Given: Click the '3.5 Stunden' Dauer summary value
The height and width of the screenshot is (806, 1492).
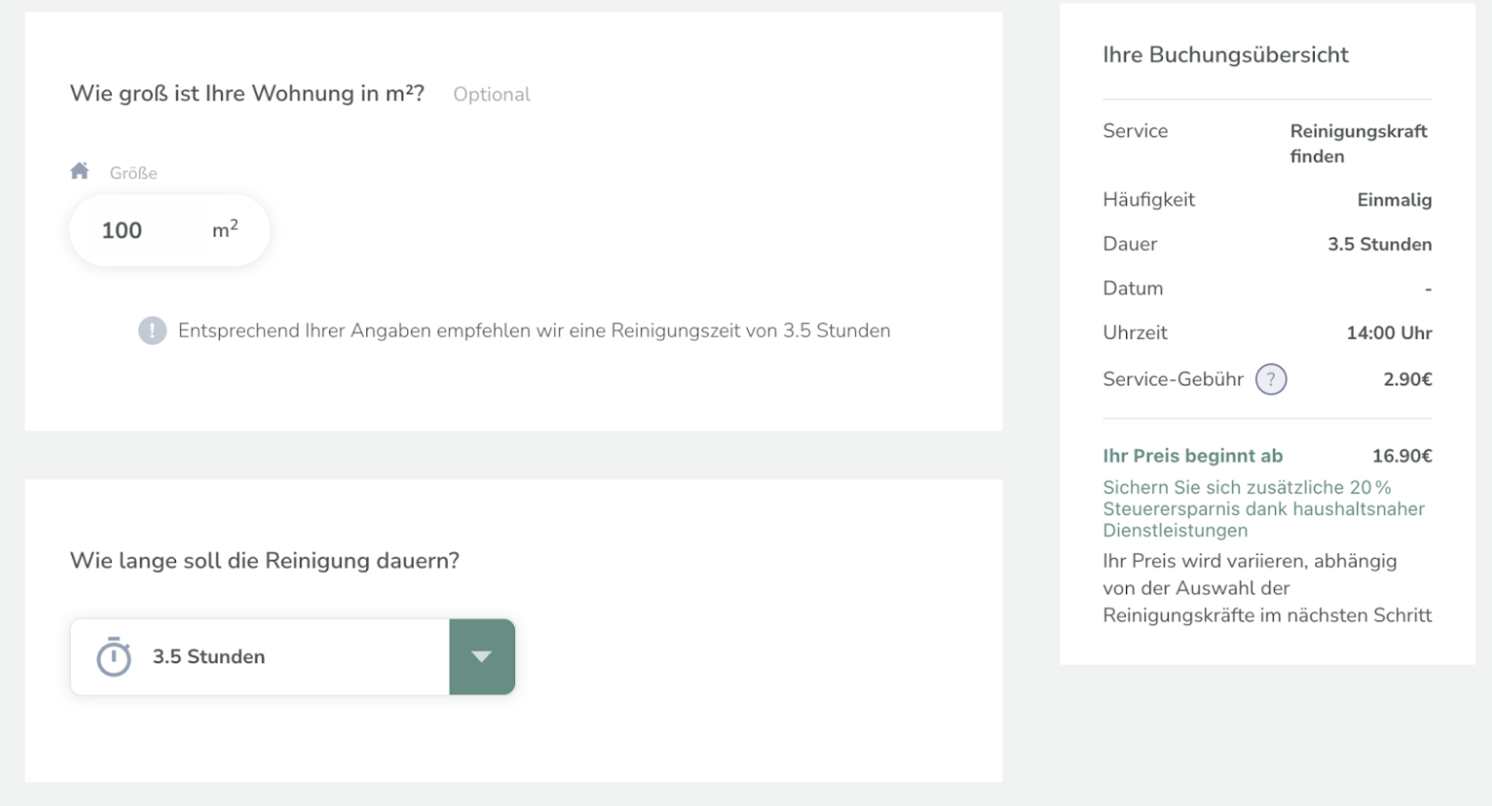Looking at the screenshot, I should (1379, 244).
